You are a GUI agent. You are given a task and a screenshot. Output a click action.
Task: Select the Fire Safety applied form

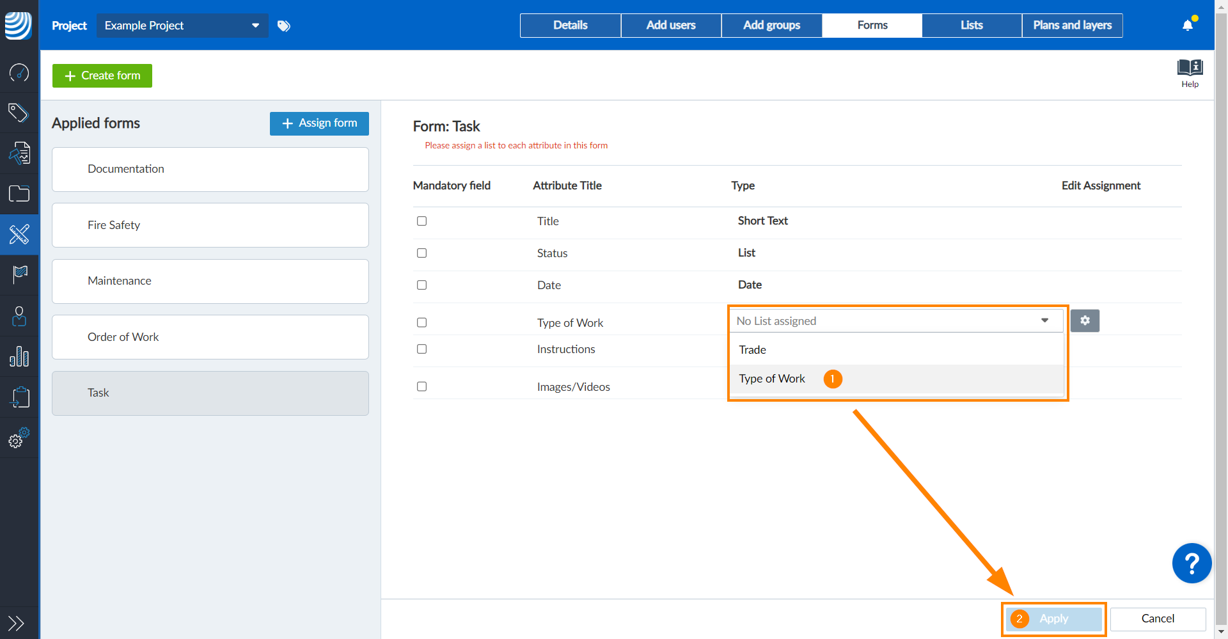210,225
